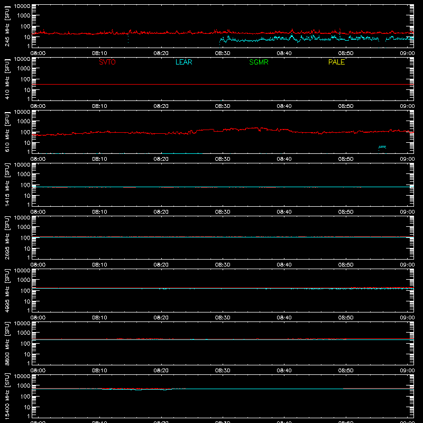Click the yellow PALE station legend label
Image resolution: width=423 pixels, height=423 pixels.
tap(336, 62)
